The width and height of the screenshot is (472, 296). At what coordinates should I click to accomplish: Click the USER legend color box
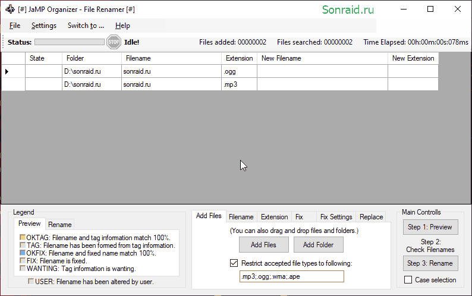pyautogui.click(x=31, y=281)
